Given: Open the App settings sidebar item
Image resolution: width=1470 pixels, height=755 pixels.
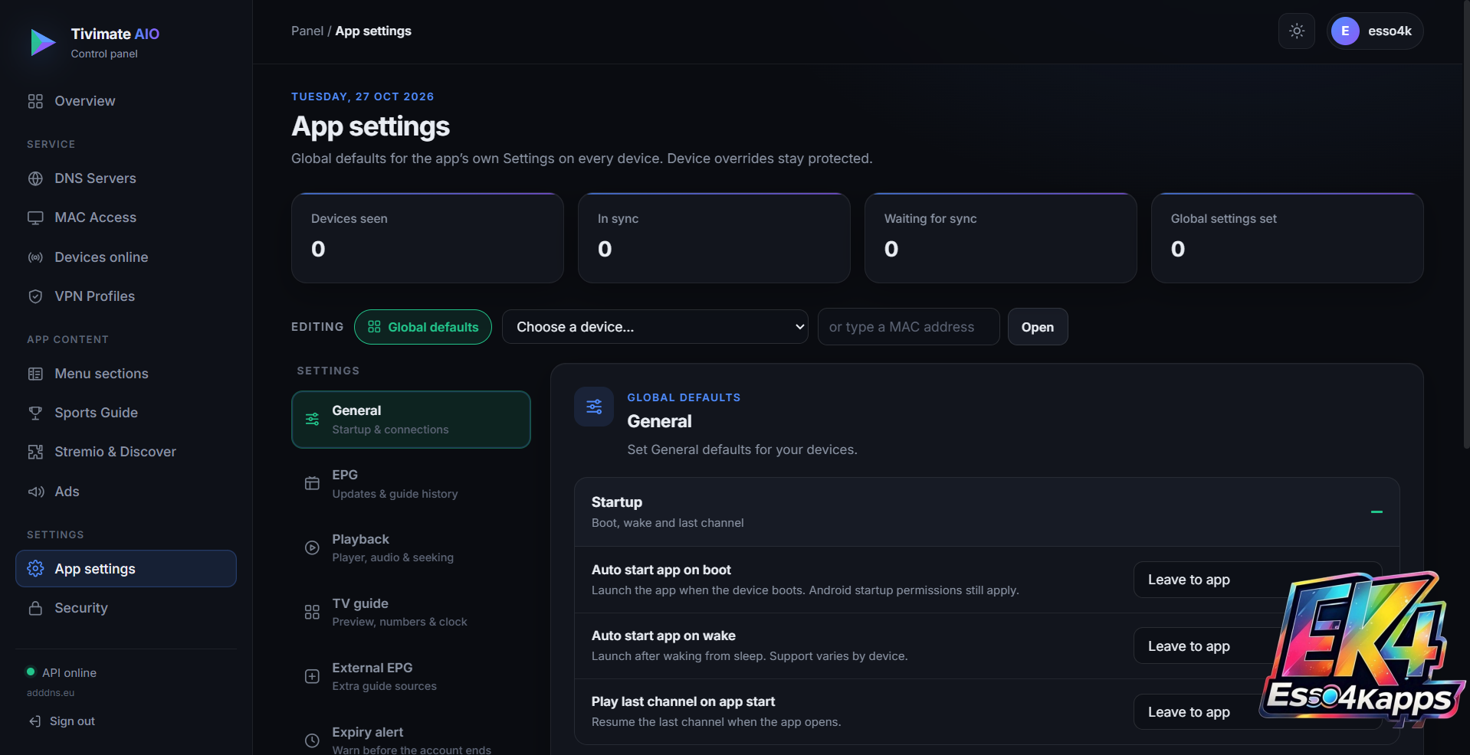Looking at the screenshot, I should [126, 569].
